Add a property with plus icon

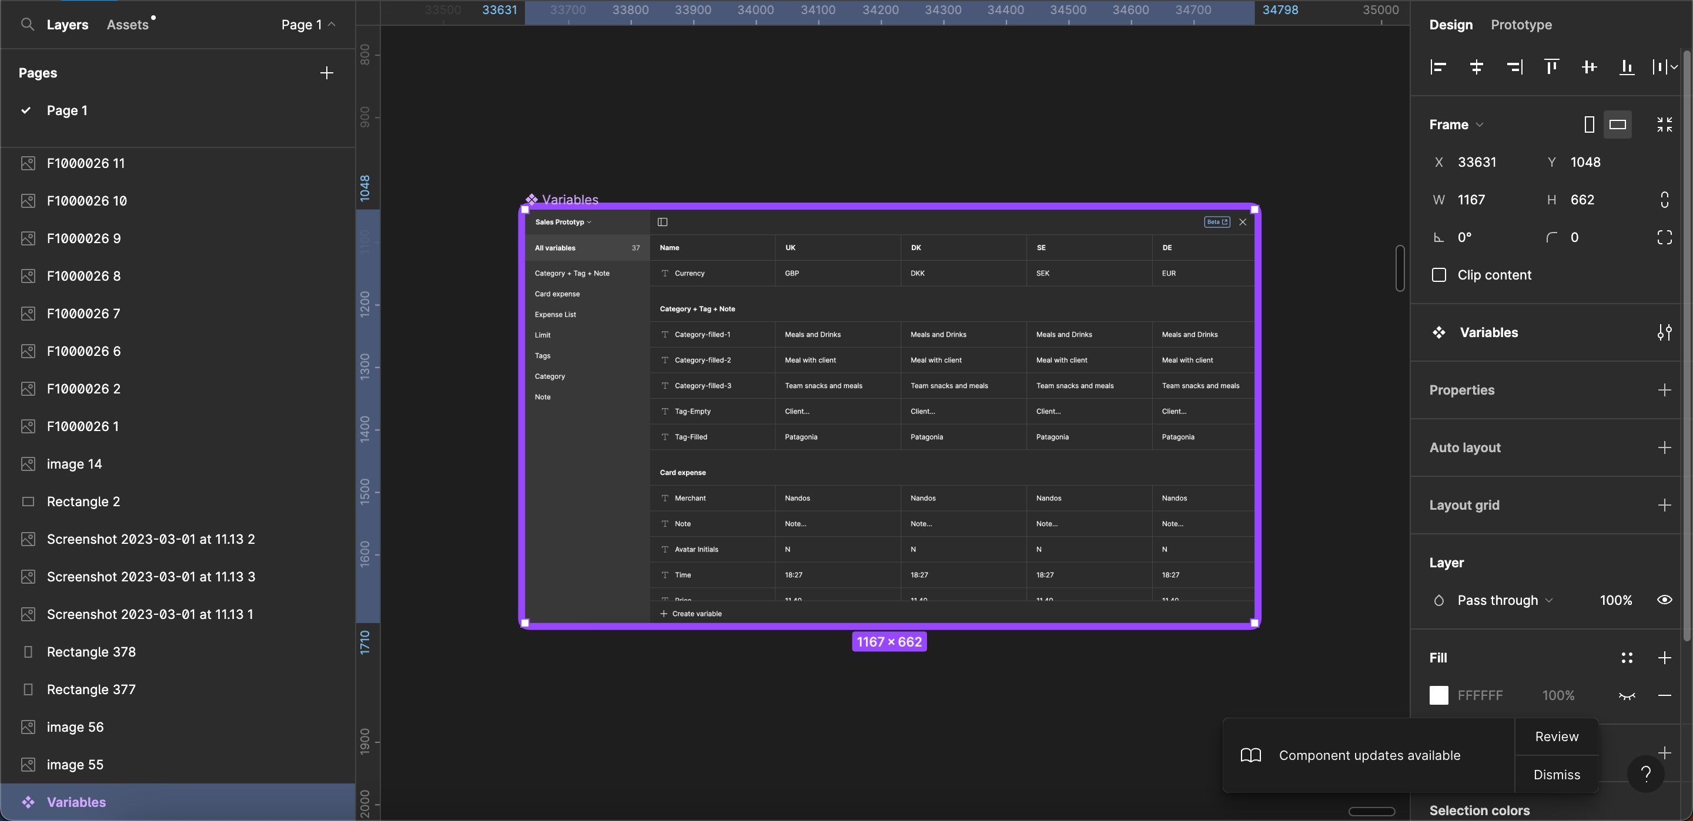(x=1664, y=390)
